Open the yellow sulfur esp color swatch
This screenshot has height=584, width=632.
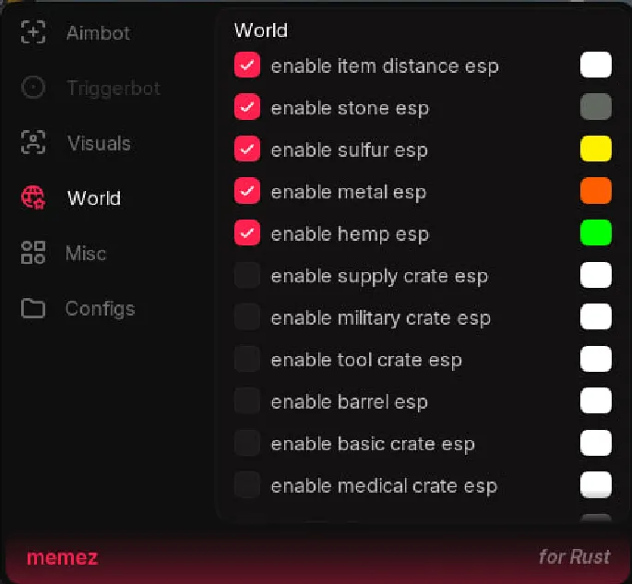pos(596,149)
